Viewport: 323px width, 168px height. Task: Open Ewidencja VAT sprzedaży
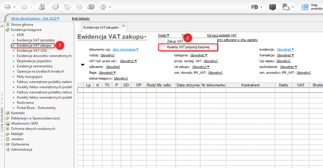pyautogui.click(x=36, y=40)
